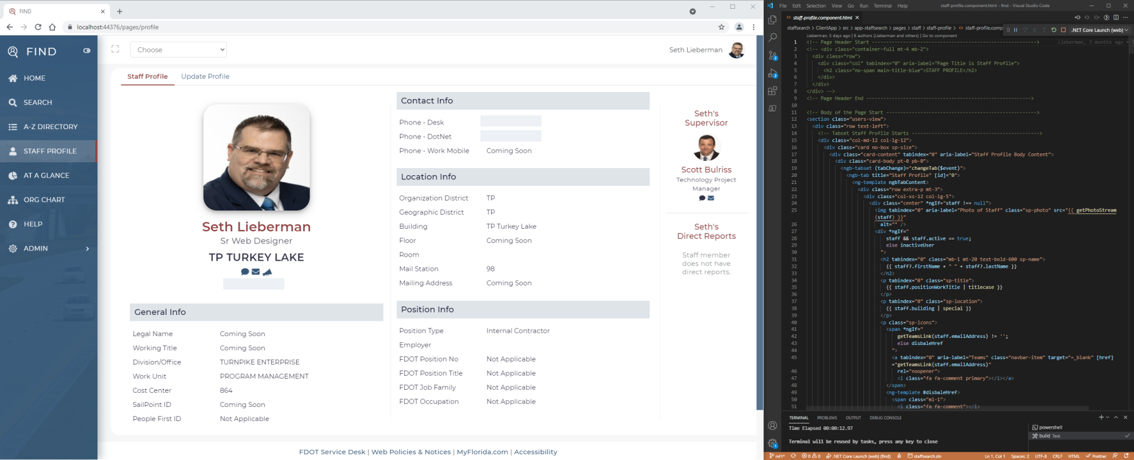This screenshot has height=460, width=1134.
Task: Toggle the sidebar switch next to FIND
Action: coord(87,51)
